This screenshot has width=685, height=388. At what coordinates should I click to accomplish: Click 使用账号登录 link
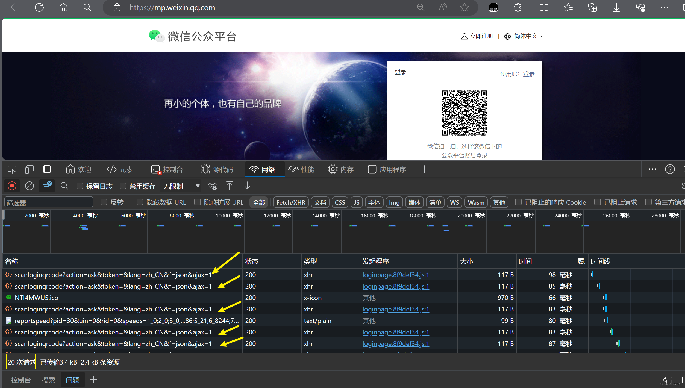point(517,74)
